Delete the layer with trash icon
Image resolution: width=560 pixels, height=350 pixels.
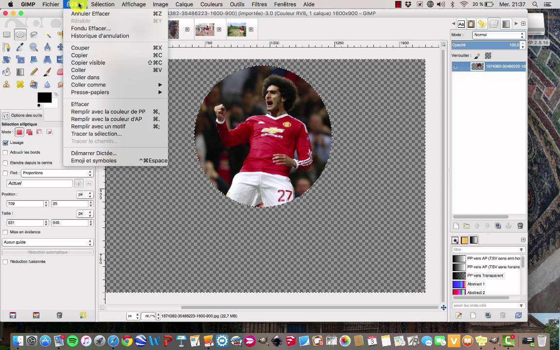[x=520, y=226]
